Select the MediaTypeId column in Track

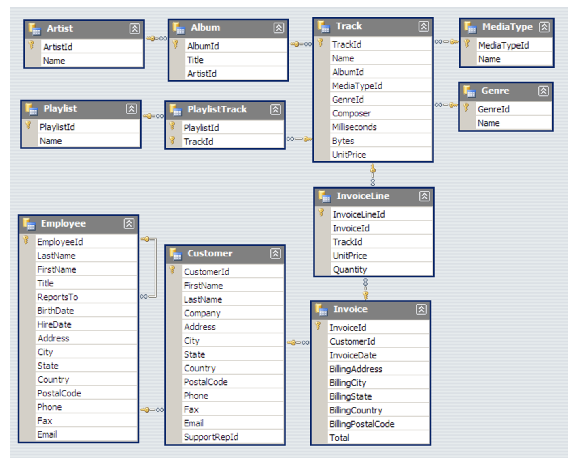[381, 86]
